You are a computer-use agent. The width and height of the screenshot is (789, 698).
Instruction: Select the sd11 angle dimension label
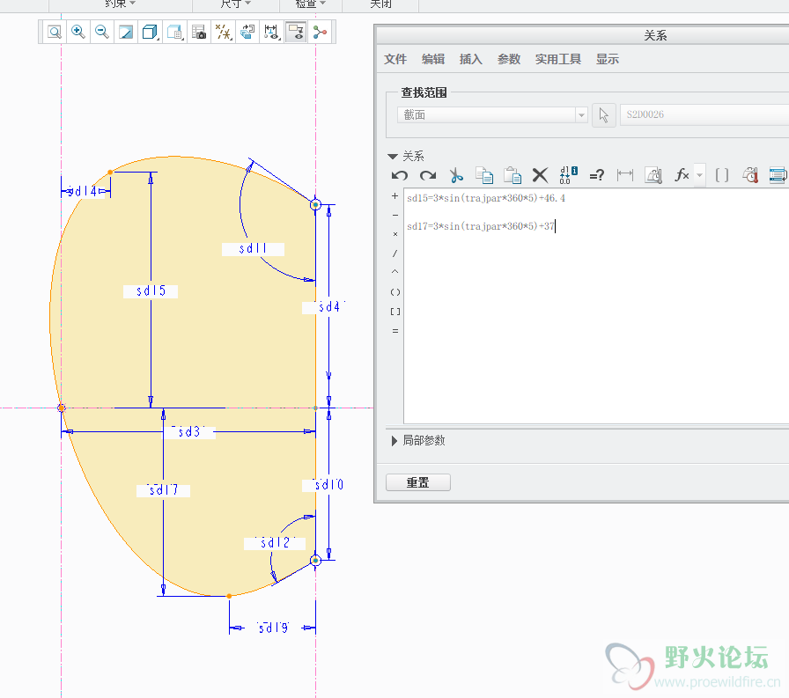pyautogui.click(x=253, y=248)
